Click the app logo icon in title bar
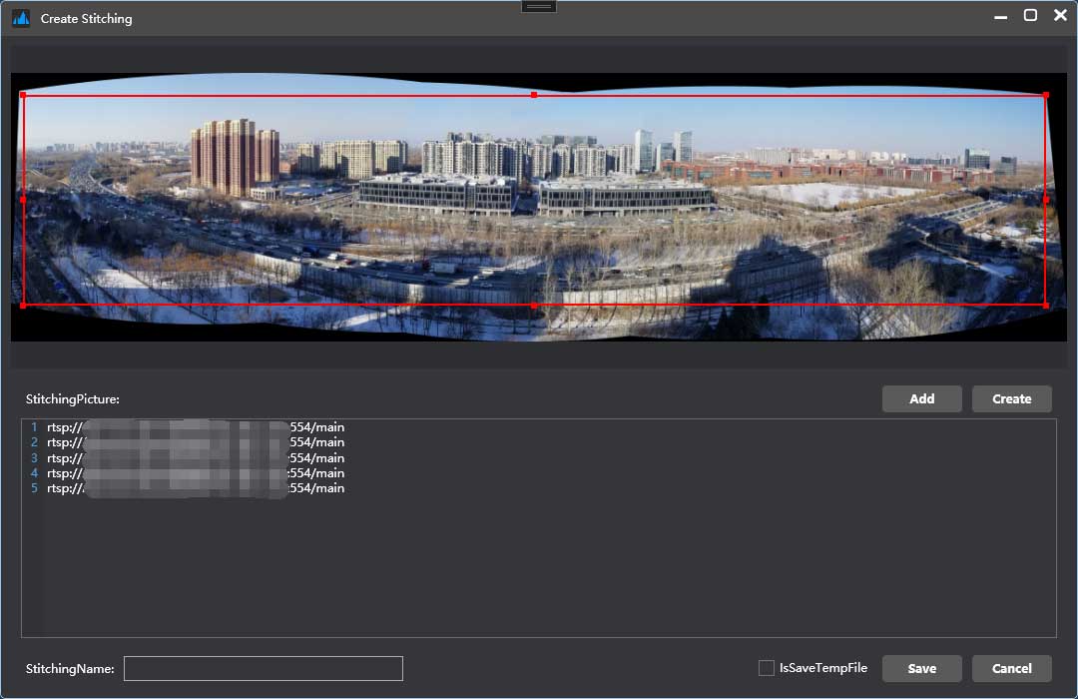 21,18
